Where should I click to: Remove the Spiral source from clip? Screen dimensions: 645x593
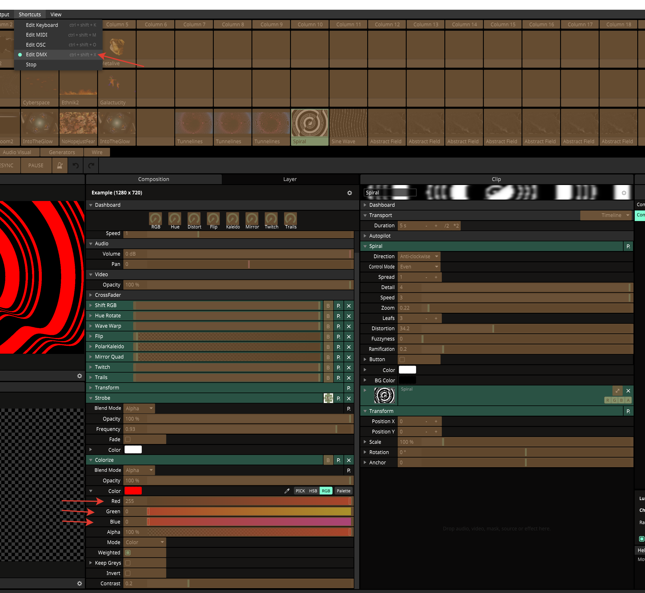click(628, 391)
